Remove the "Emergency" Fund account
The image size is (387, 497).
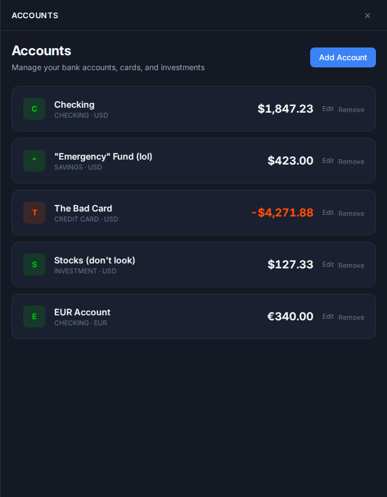click(351, 161)
